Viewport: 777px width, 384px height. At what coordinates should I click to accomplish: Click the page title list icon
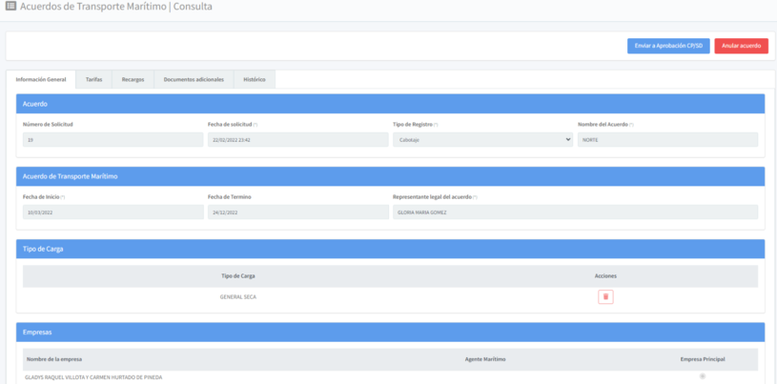tap(10, 7)
